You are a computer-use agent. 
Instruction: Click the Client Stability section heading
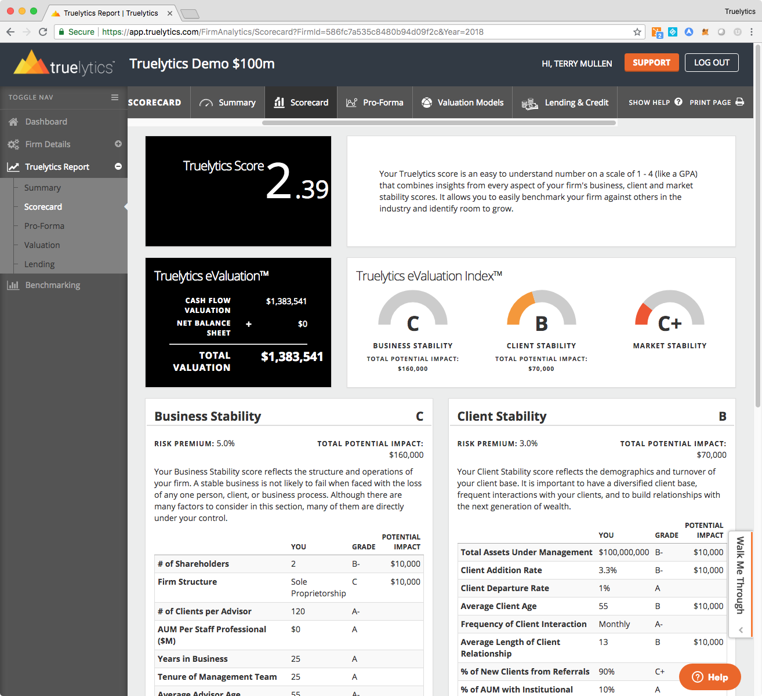tap(502, 416)
